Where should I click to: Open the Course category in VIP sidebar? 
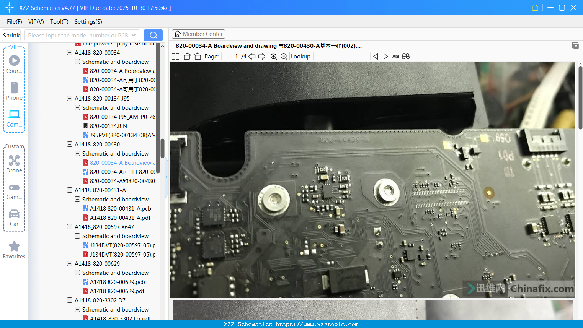(x=14, y=64)
